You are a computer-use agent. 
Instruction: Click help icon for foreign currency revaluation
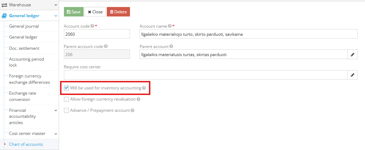pyautogui.click(x=138, y=99)
